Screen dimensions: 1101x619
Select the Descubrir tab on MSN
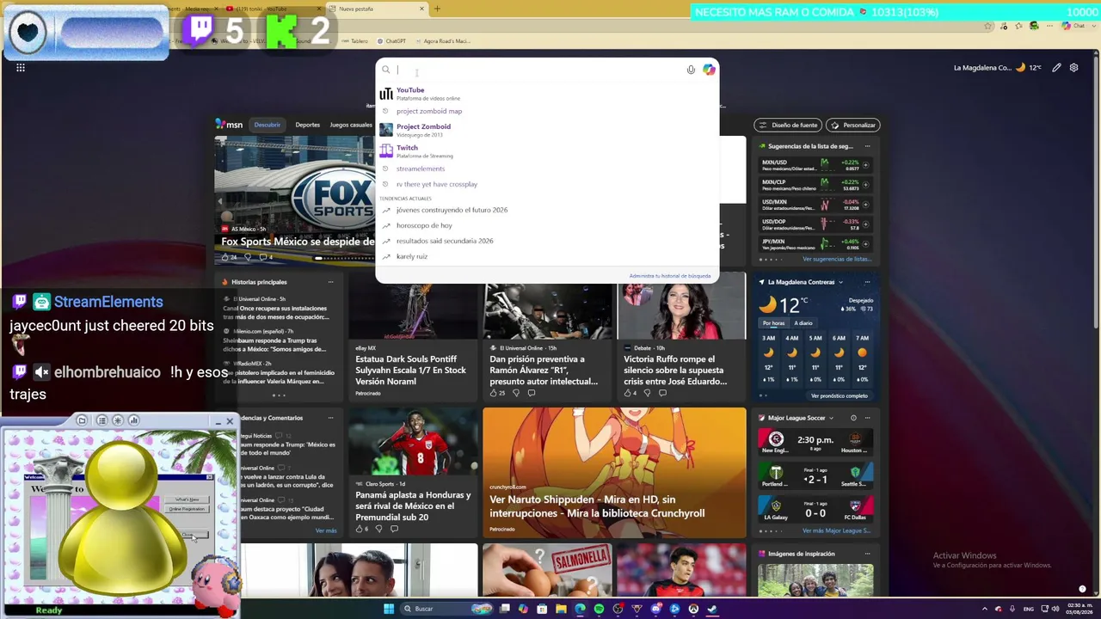[267, 125]
